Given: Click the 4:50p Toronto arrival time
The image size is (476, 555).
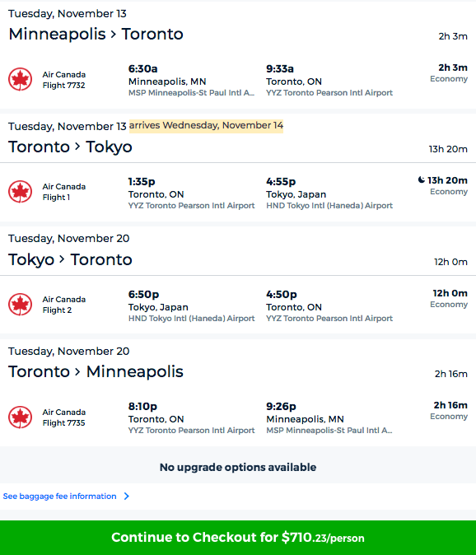Looking at the screenshot, I should tap(282, 295).
